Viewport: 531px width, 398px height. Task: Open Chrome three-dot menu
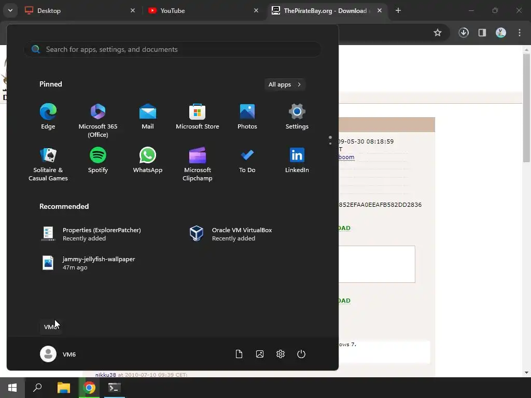tap(520, 33)
